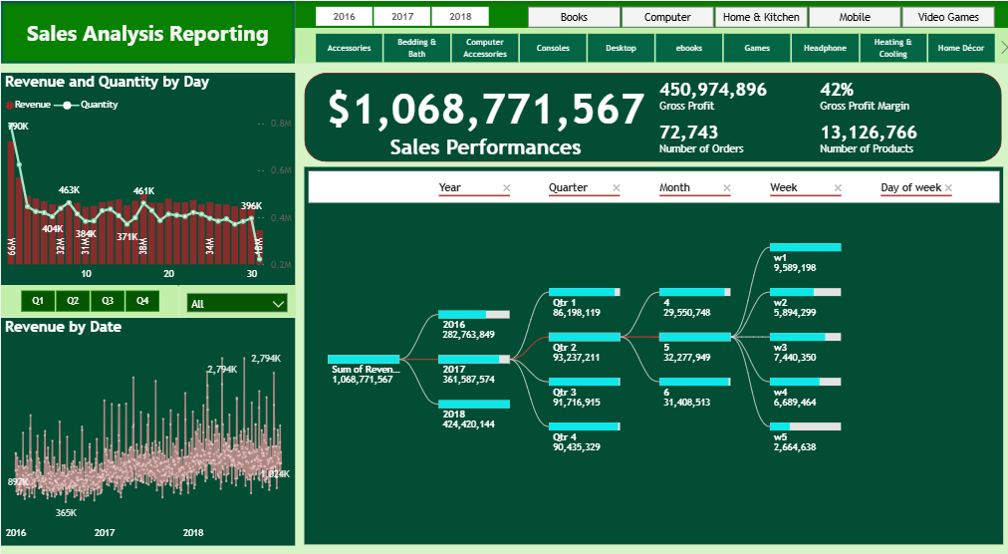
Task: Click the Headphone subcategory button
Action: 826,48
